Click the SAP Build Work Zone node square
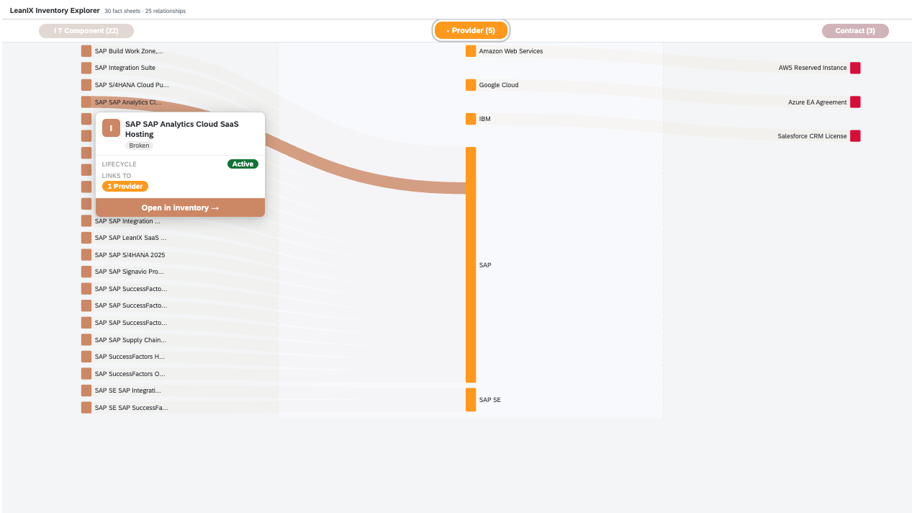Image resolution: width=912 pixels, height=513 pixels. (x=86, y=51)
